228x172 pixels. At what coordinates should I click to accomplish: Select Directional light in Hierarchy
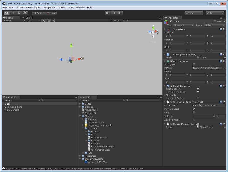tap(13, 107)
